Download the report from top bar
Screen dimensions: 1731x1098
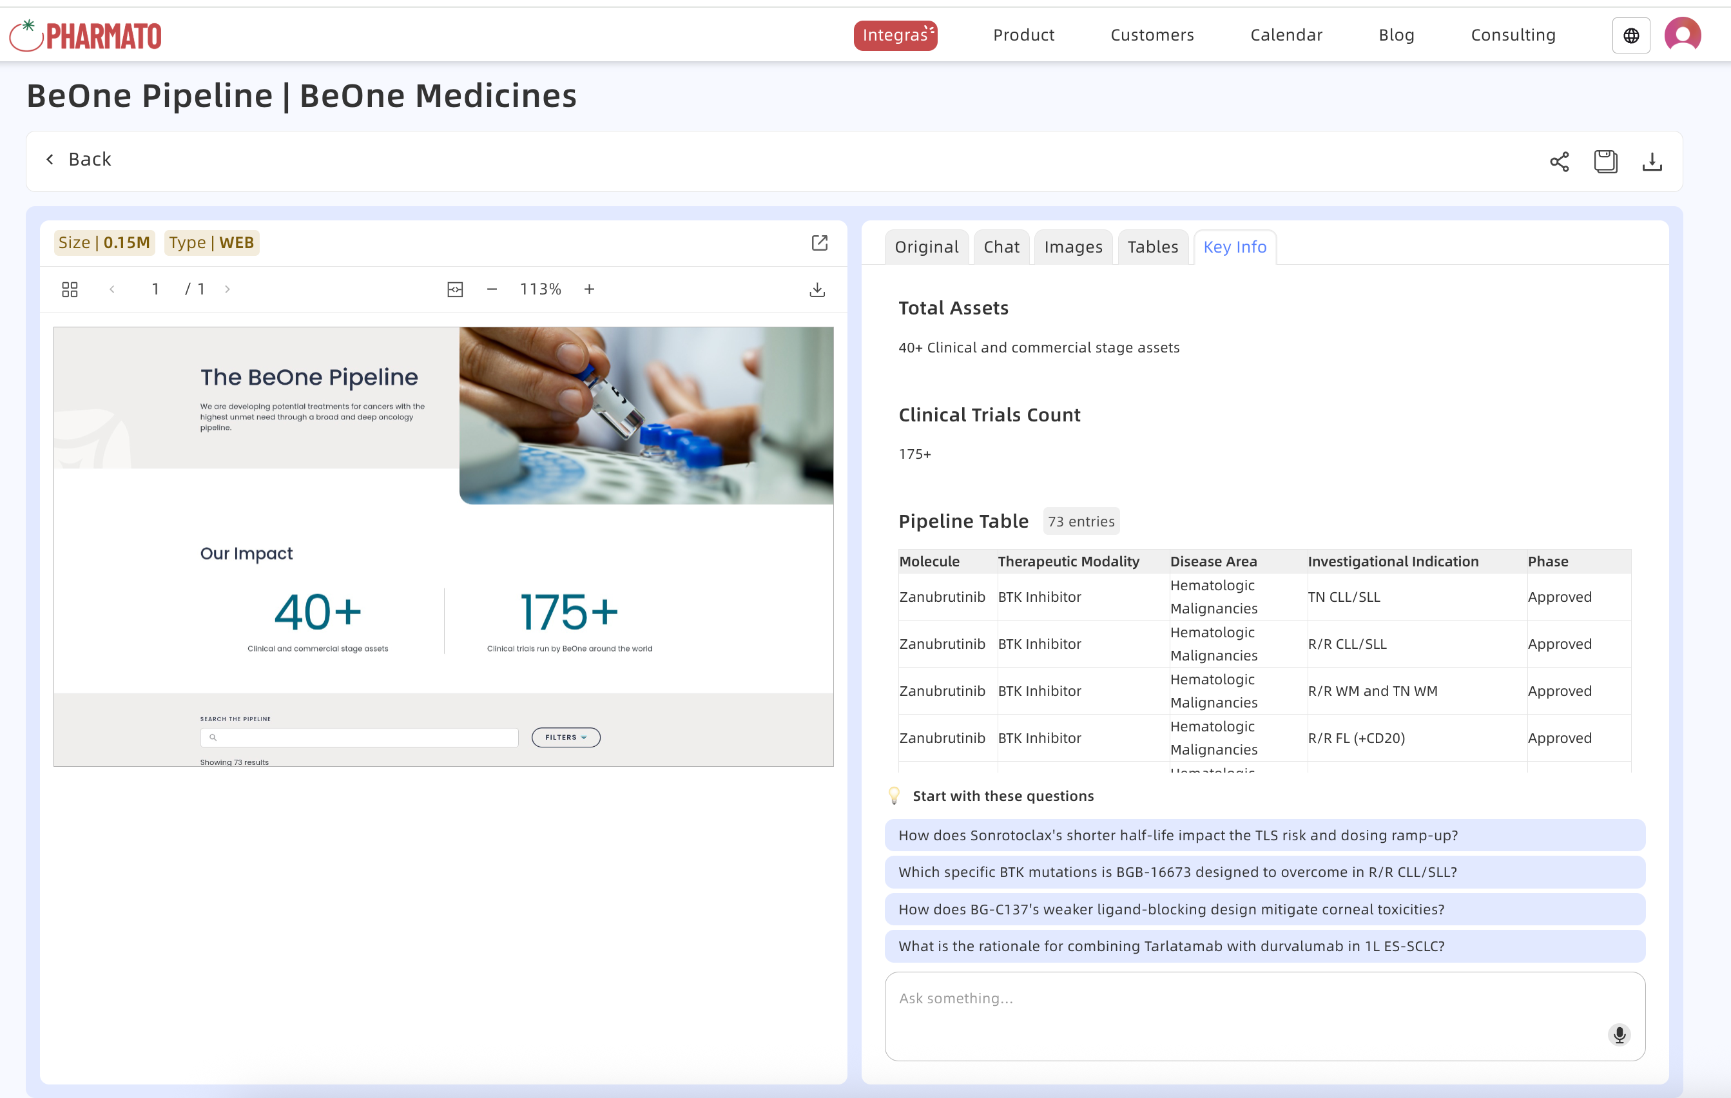[x=1652, y=161]
